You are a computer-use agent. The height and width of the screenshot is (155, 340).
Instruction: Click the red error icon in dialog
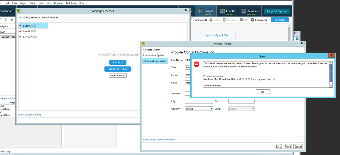point(196,64)
